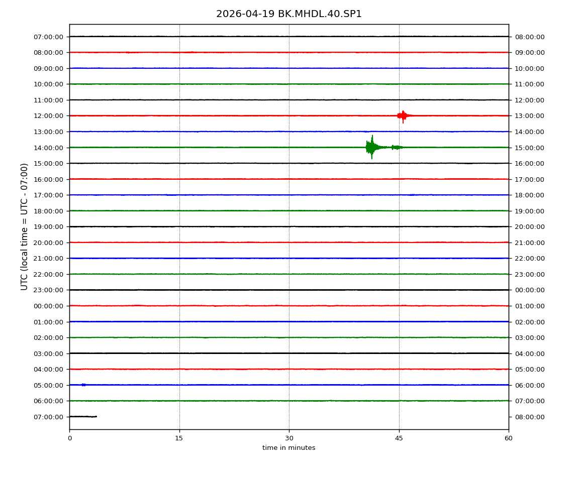
Task: Click the red seismic event on the 12:00 trace
Action: click(x=403, y=116)
